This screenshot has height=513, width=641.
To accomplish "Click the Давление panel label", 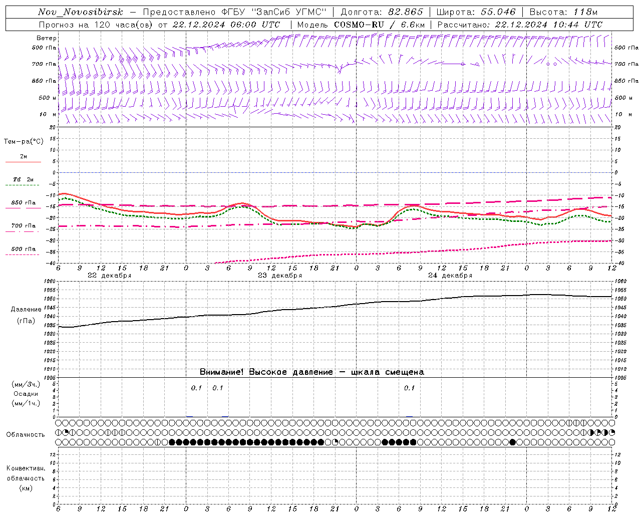I will tap(26, 310).
